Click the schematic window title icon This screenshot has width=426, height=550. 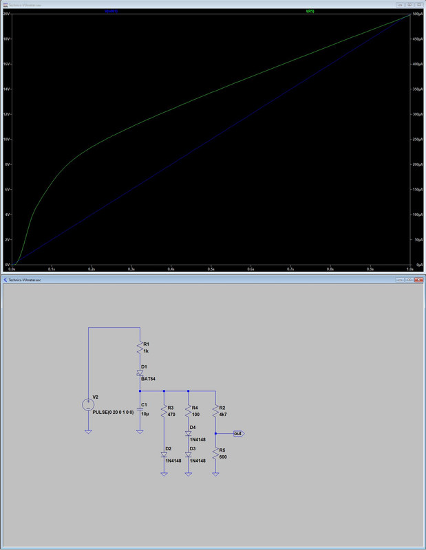[x=5, y=280]
